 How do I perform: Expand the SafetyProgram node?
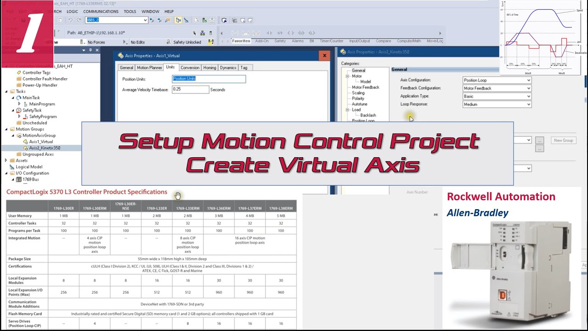pyautogui.click(x=19, y=117)
